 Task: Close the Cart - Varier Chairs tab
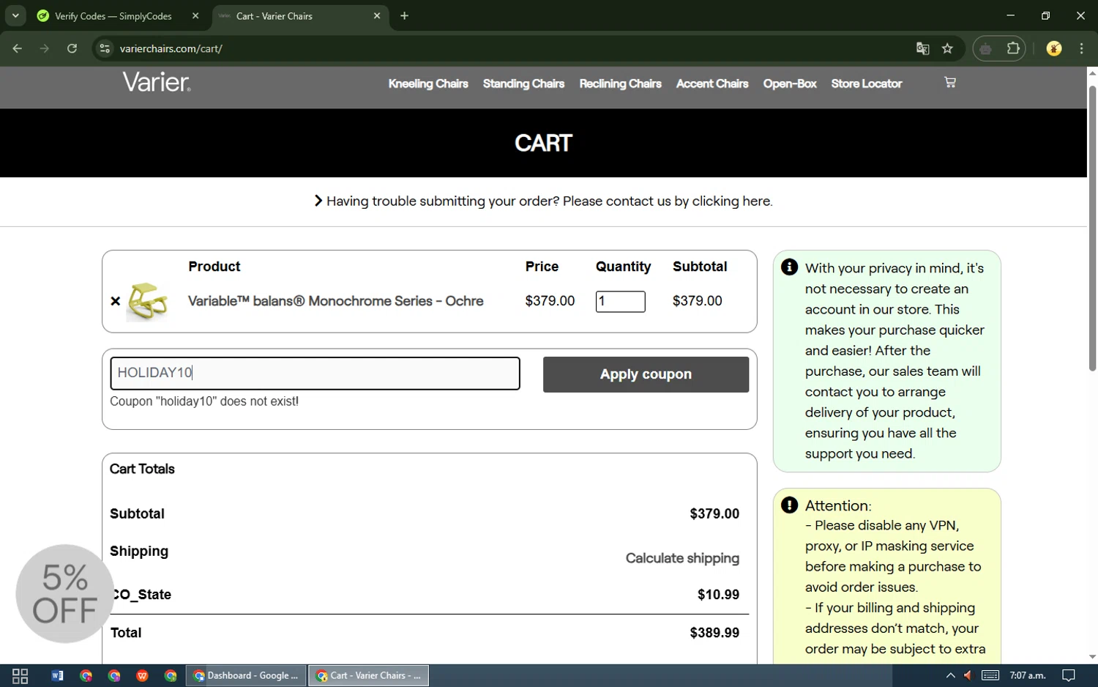click(377, 15)
